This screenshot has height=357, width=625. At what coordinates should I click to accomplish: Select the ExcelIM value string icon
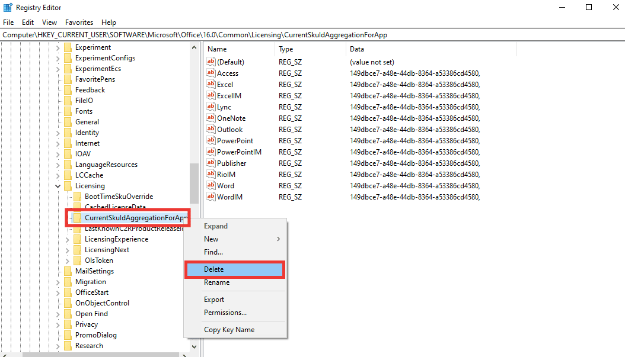(211, 95)
